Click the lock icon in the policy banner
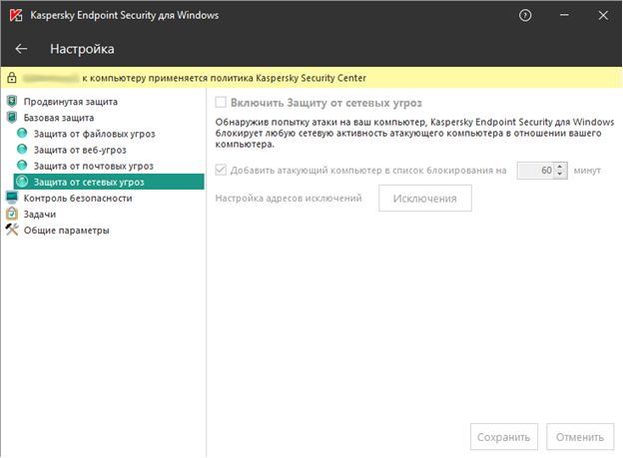This screenshot has height=458, width=623. (x=11, y=77)
